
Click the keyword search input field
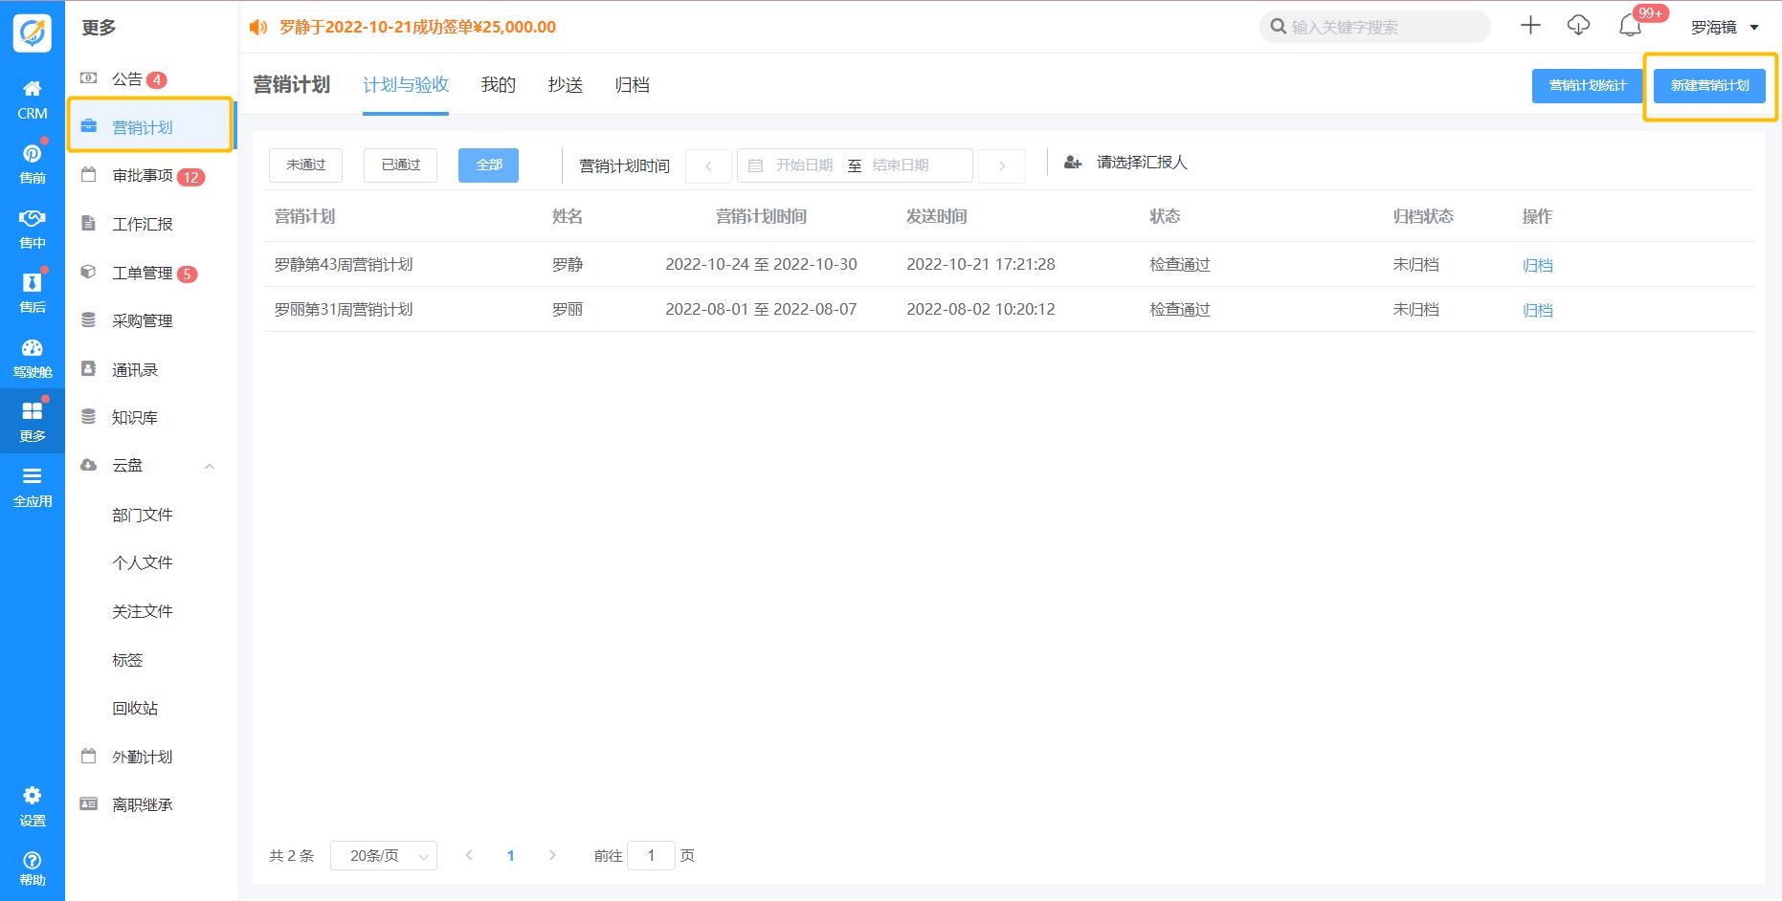tap(1383, 27)
